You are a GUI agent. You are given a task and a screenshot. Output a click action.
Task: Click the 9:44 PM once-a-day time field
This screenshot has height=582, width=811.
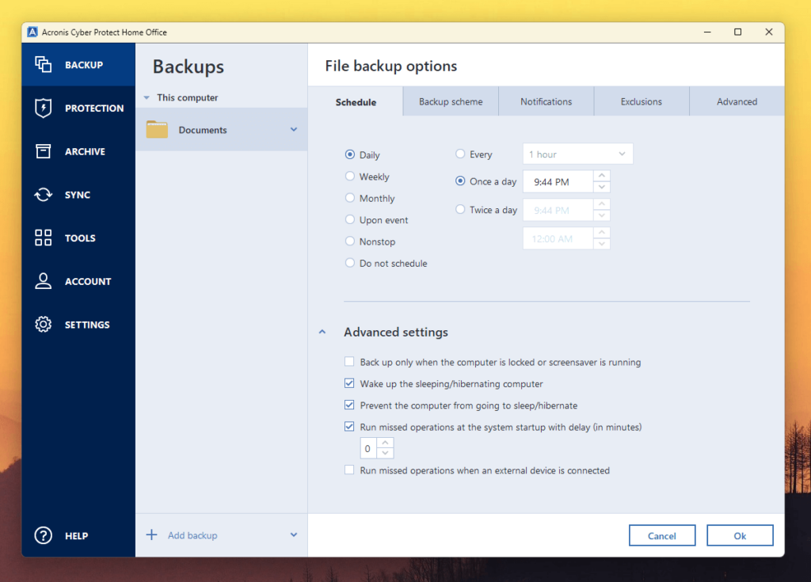tap(558, 181)
